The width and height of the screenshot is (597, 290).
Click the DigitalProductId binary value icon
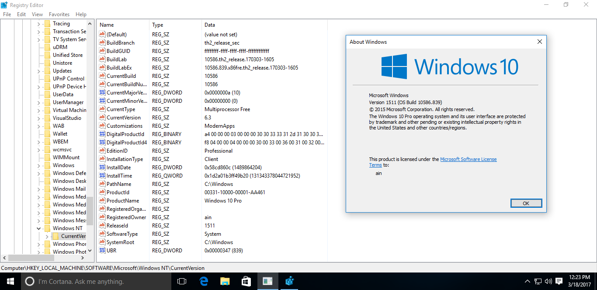click(x=102, y=134)
